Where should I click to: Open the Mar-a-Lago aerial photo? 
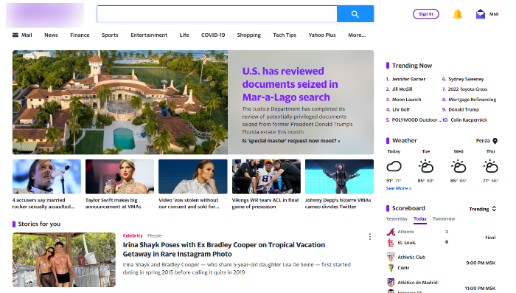120,102
